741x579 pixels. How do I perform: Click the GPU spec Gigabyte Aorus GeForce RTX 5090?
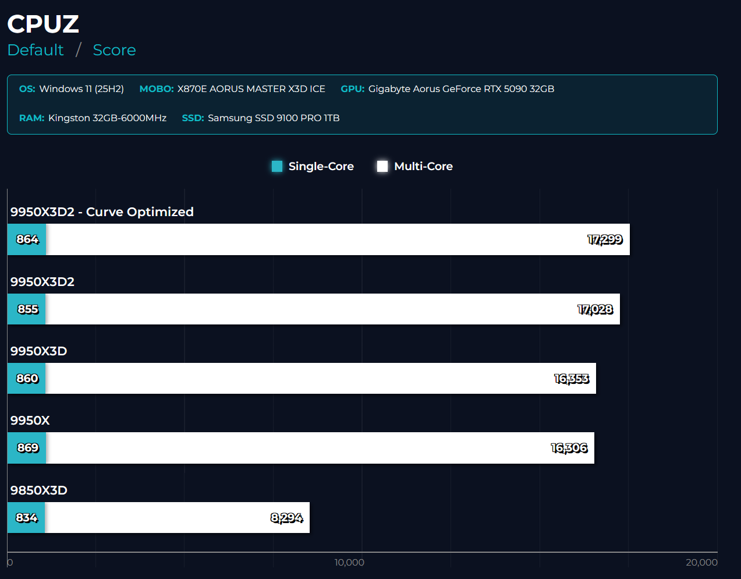(460, 89)
